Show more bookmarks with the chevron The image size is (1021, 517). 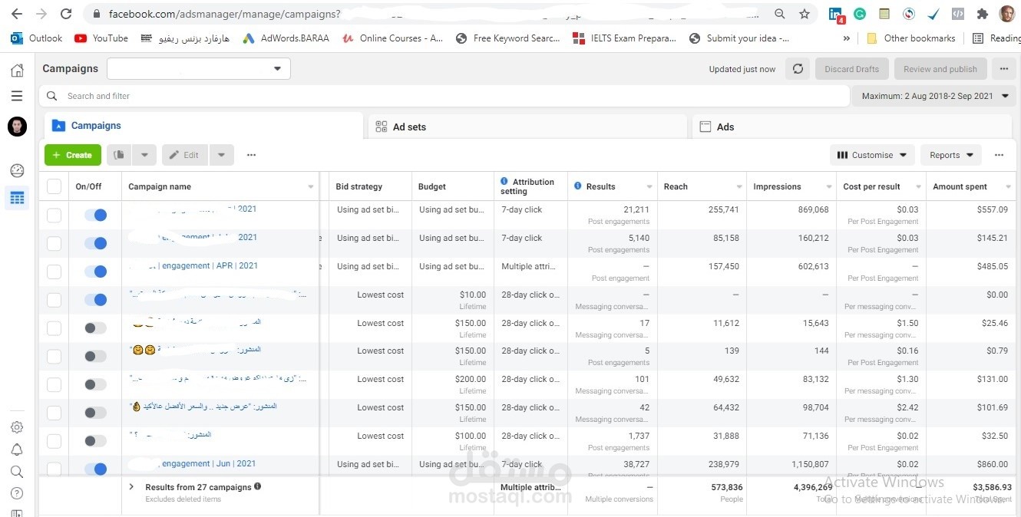(x=847, y=38)
